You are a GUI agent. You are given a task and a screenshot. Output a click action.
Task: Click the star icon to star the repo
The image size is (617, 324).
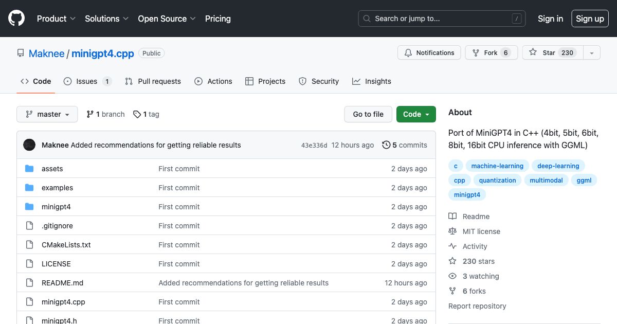coord(533,52)
